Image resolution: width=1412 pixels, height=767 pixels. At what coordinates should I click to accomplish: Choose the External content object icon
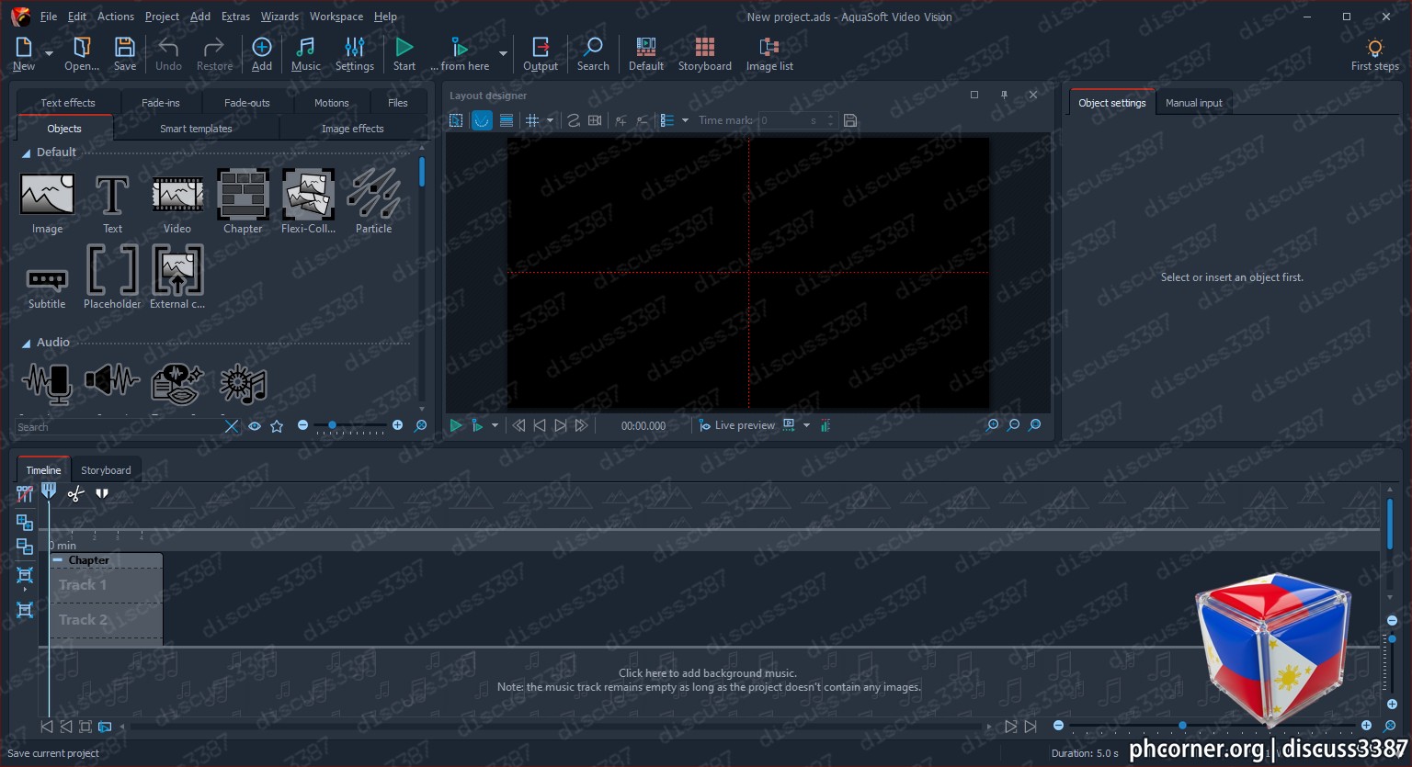pyautogui.click(x=177, y=269)
